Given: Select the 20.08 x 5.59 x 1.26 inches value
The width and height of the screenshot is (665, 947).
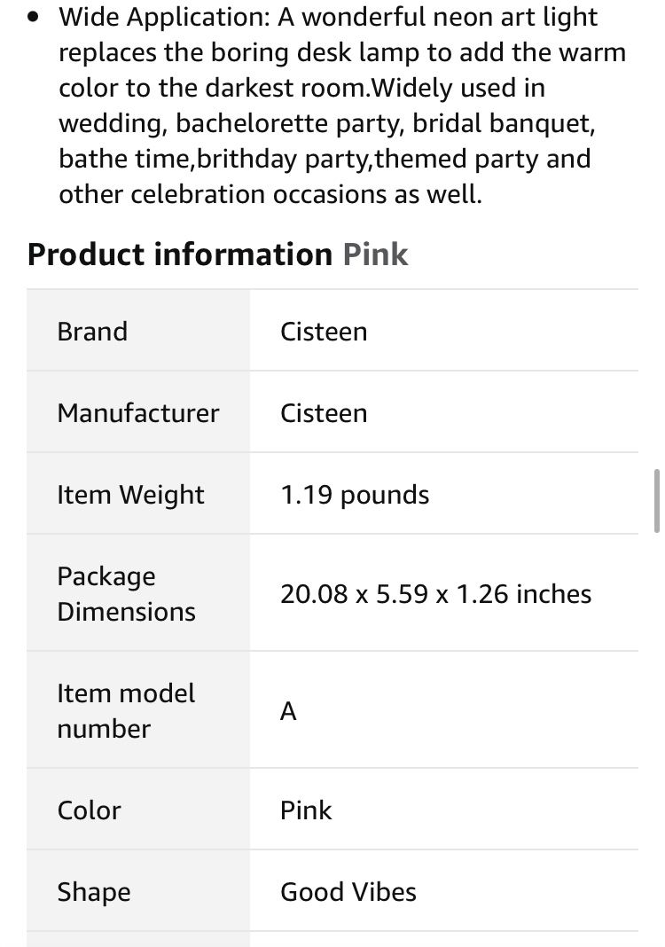Looking at the screenshot, I should pyautogui.click(x=435, y=594).
